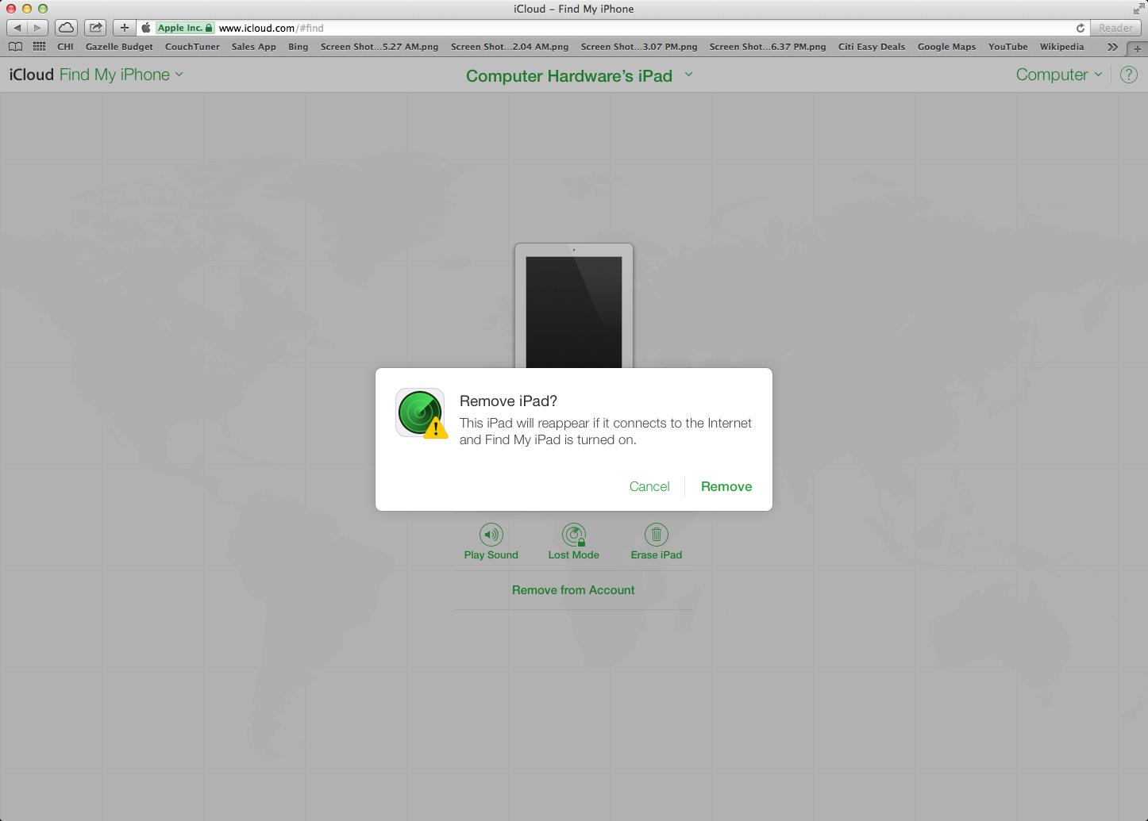
Task: Click the iPad device image
Action: tap(574, 305)
